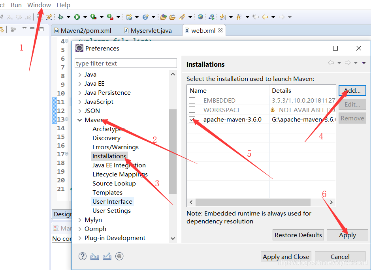Select the Errors/Warnings tree item
Screen dimensions: 371x270
click(115, 147)
